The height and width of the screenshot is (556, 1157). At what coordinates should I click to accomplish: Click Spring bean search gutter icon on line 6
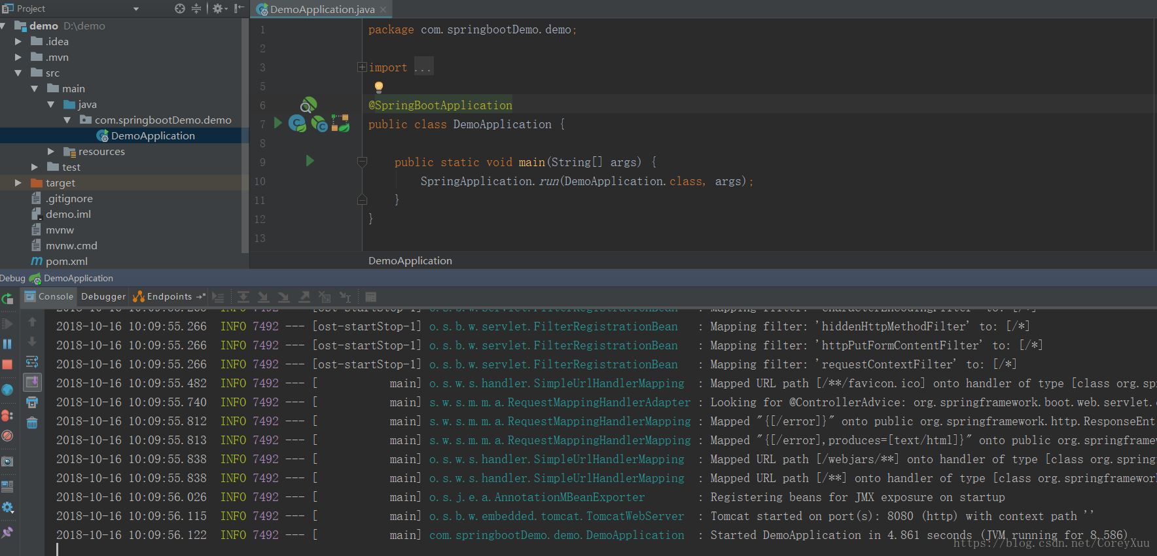[308, 105]
